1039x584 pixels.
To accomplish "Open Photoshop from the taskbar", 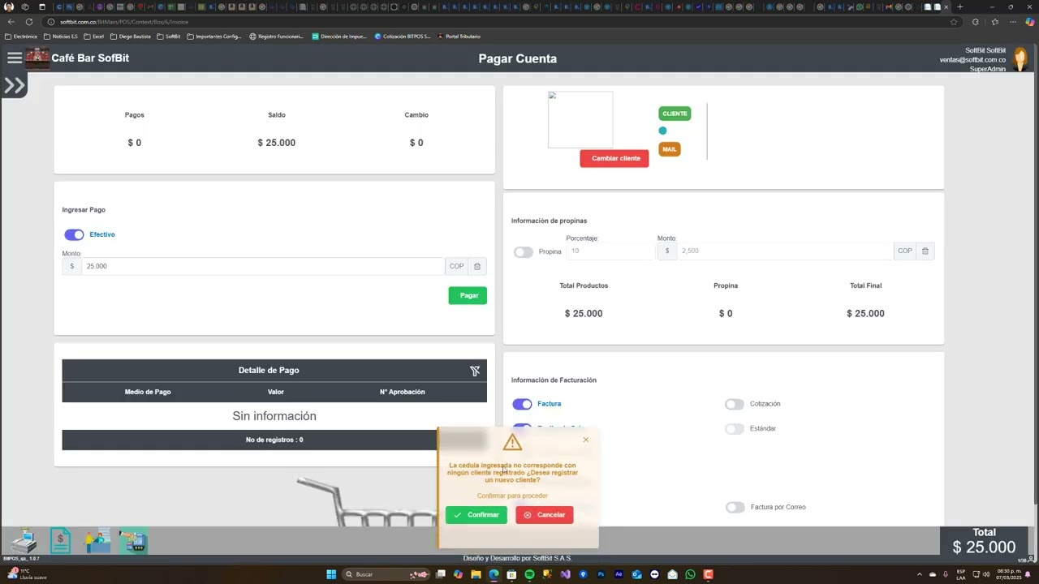I will [601, 574].
